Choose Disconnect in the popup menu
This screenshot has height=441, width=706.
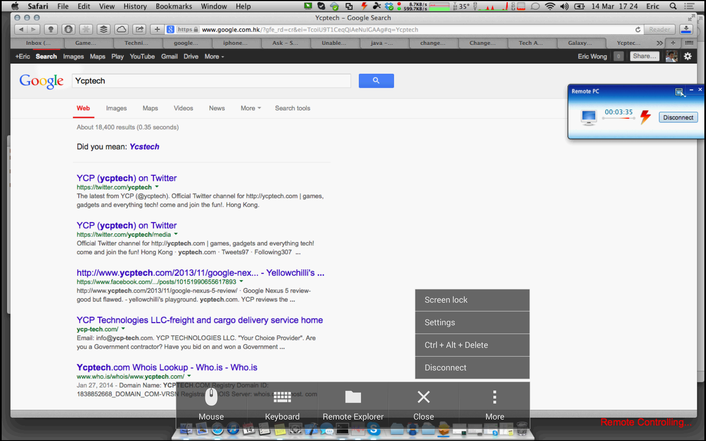point(472,367)
